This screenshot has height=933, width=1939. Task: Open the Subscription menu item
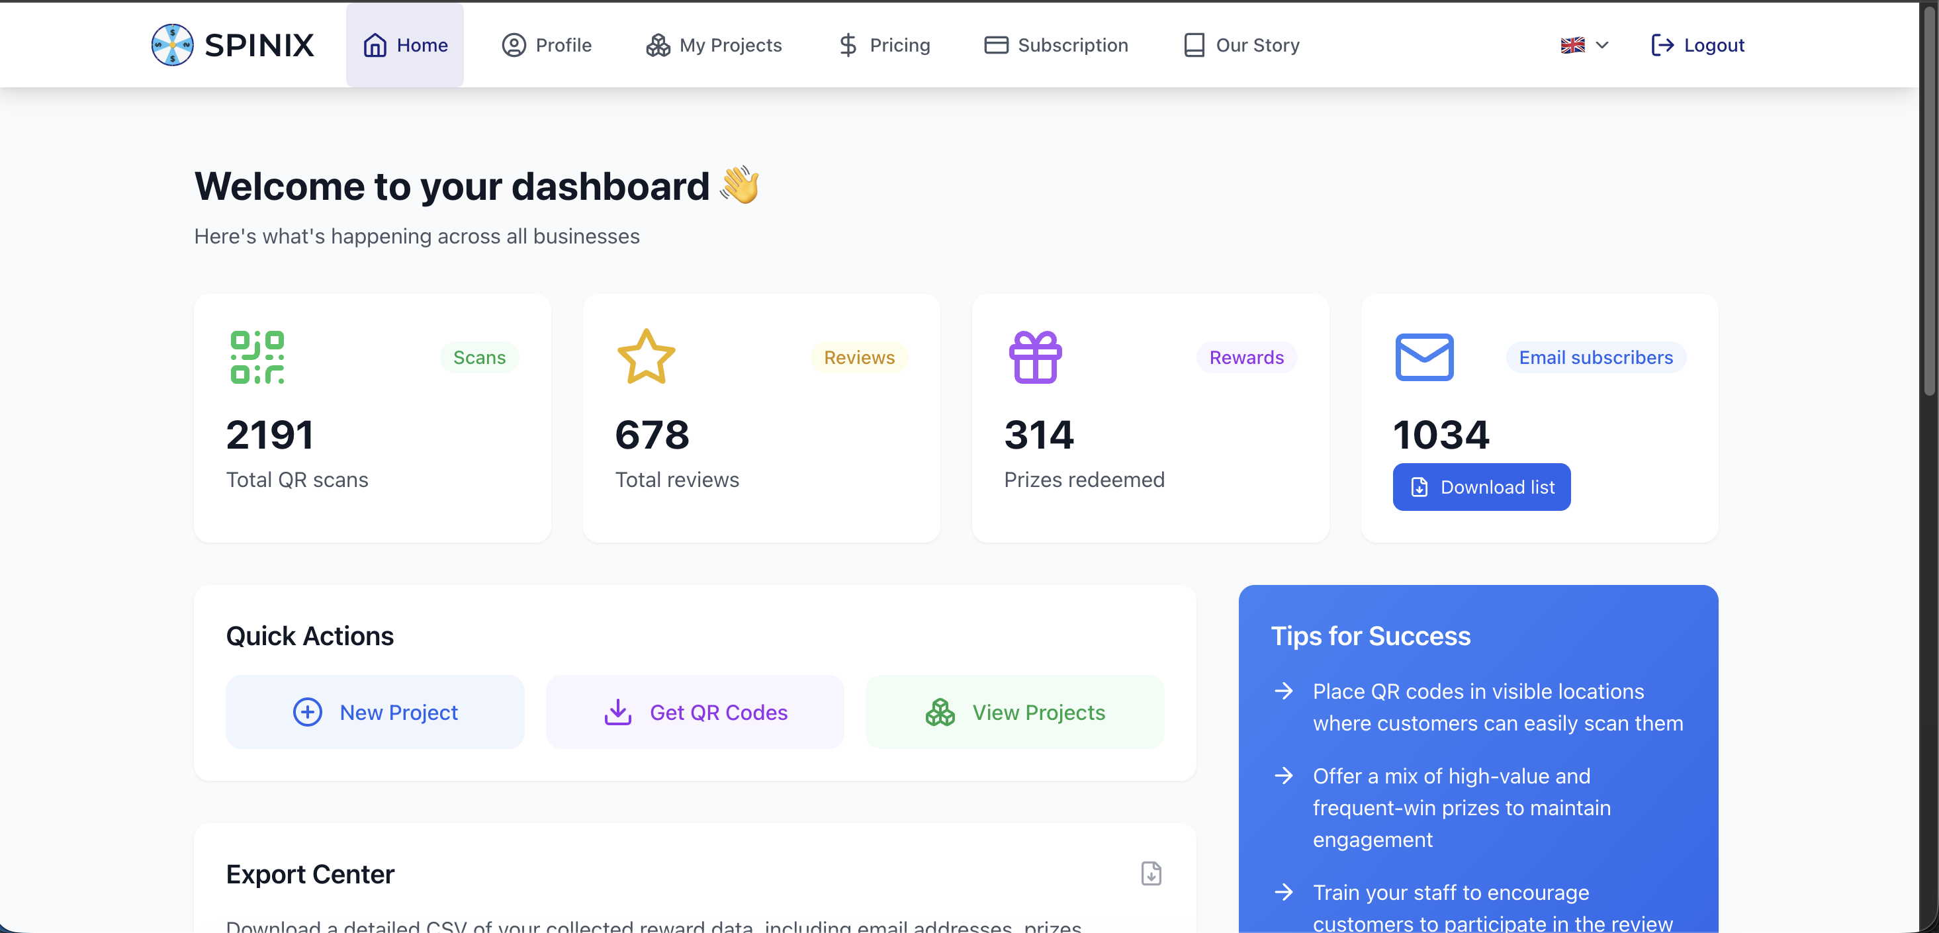tap(1056, 45)
